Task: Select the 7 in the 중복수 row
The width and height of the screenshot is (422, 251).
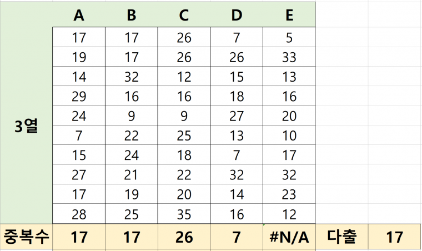Action: 237,237
